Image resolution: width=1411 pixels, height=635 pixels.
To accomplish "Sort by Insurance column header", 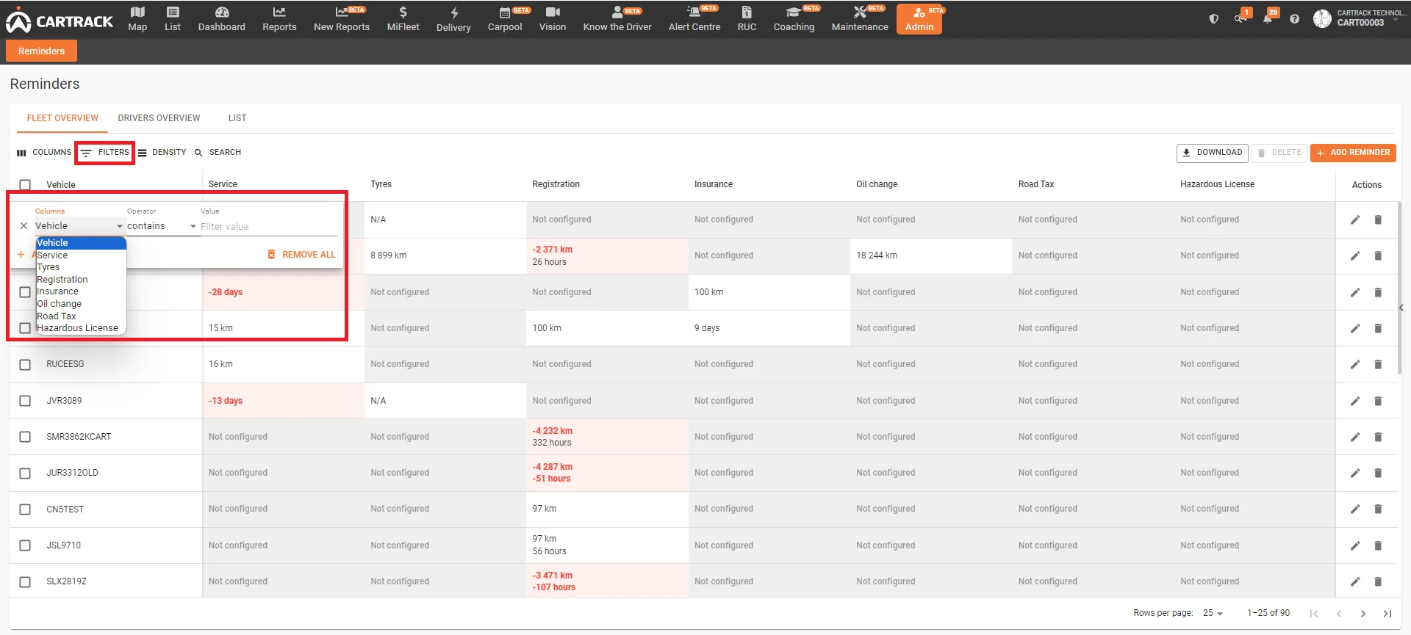I will click(713, 184).
